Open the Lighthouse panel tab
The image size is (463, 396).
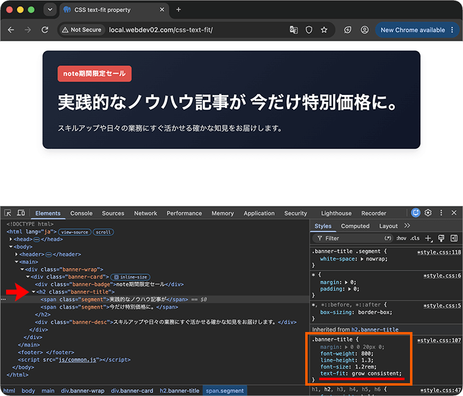click(336, 213)
